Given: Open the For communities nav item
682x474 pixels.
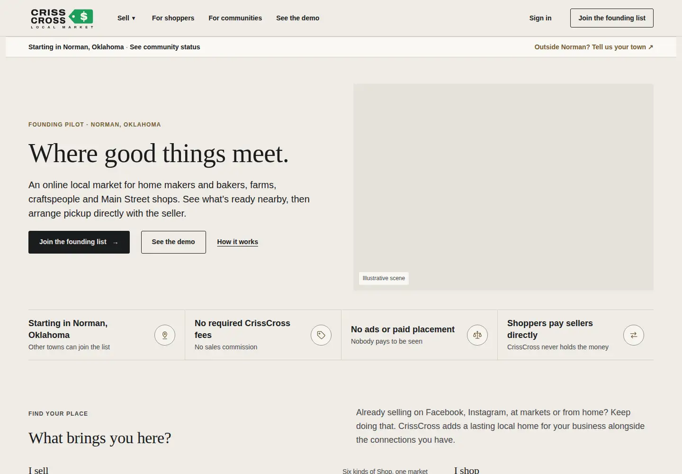Looking at the screenshot, I should (235, 18).
